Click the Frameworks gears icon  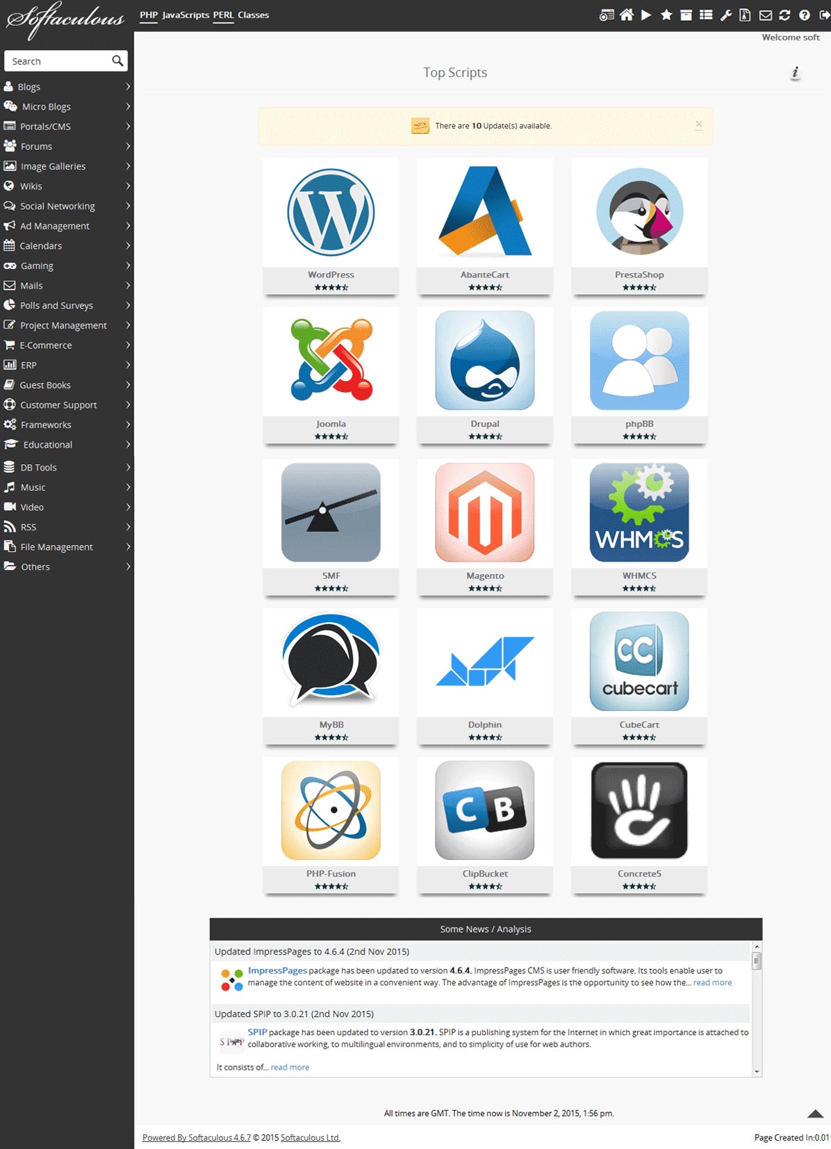pyautogui.click(x=10, y=425)
